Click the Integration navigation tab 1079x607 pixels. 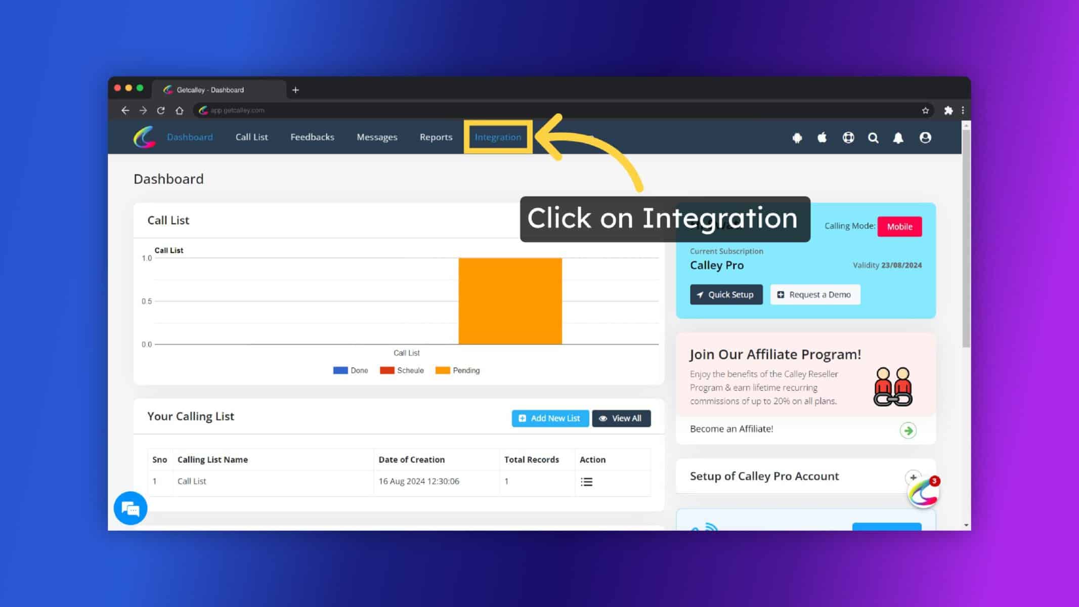coord(498,137)
